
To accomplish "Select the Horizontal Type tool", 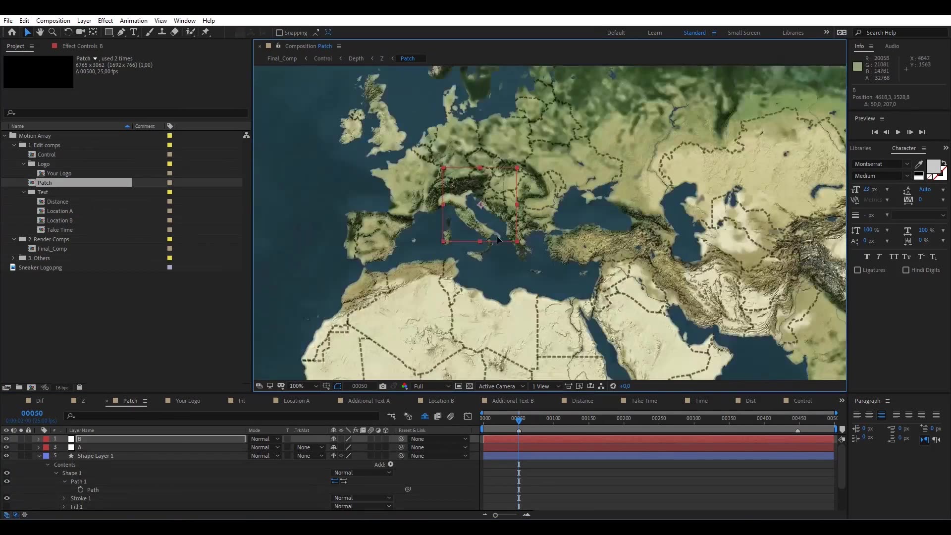I will [x=134, y=32].
